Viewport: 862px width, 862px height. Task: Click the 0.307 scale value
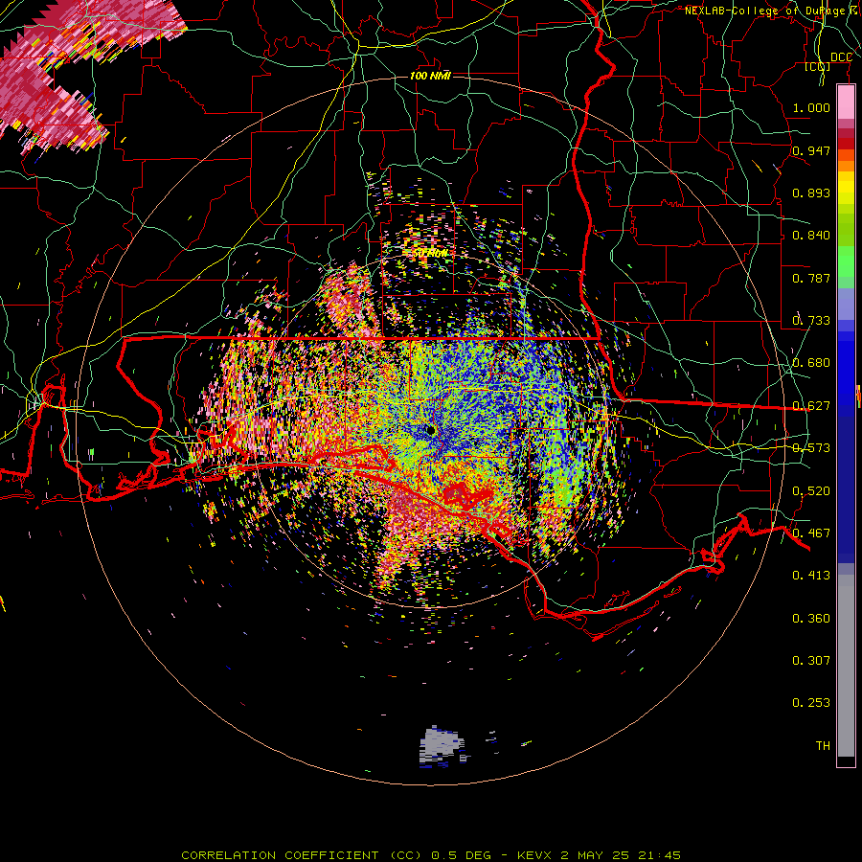[811, 661]
